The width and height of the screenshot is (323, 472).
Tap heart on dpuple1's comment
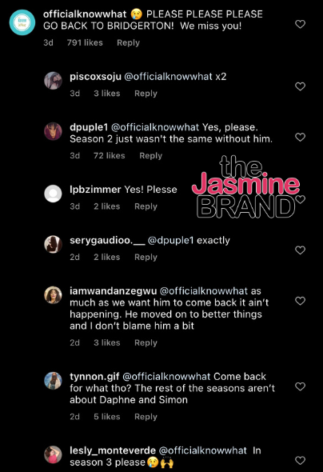click(300, 138)
